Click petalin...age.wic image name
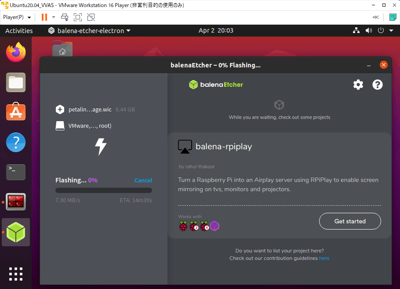400x289 pixels. pyautogui.click(x=90, y=109)
